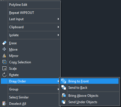Click the Scale tool icon
Image resolution: width=121 pixels, height=107 pixels.
[x=4, y=68]
